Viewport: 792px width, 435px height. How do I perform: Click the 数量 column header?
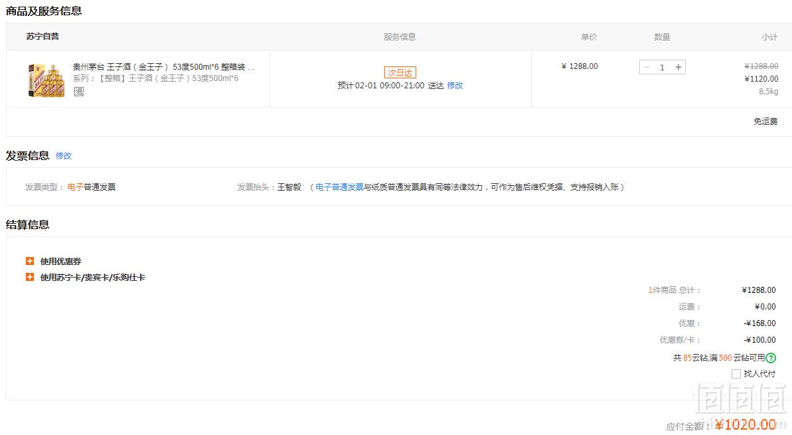click(x=662, y=37)
